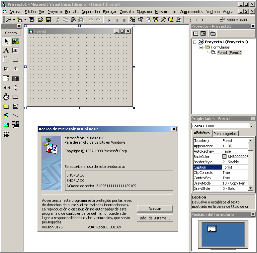Open the Object Browser toolbar icon
The width and height of the screenshot is (257, 253).
(x=156, y=20)
